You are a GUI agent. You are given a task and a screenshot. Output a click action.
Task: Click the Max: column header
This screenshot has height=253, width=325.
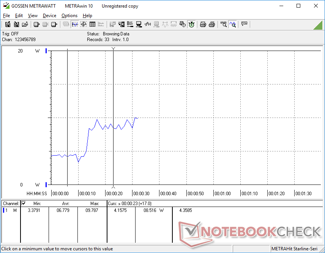tap(95, 204)
